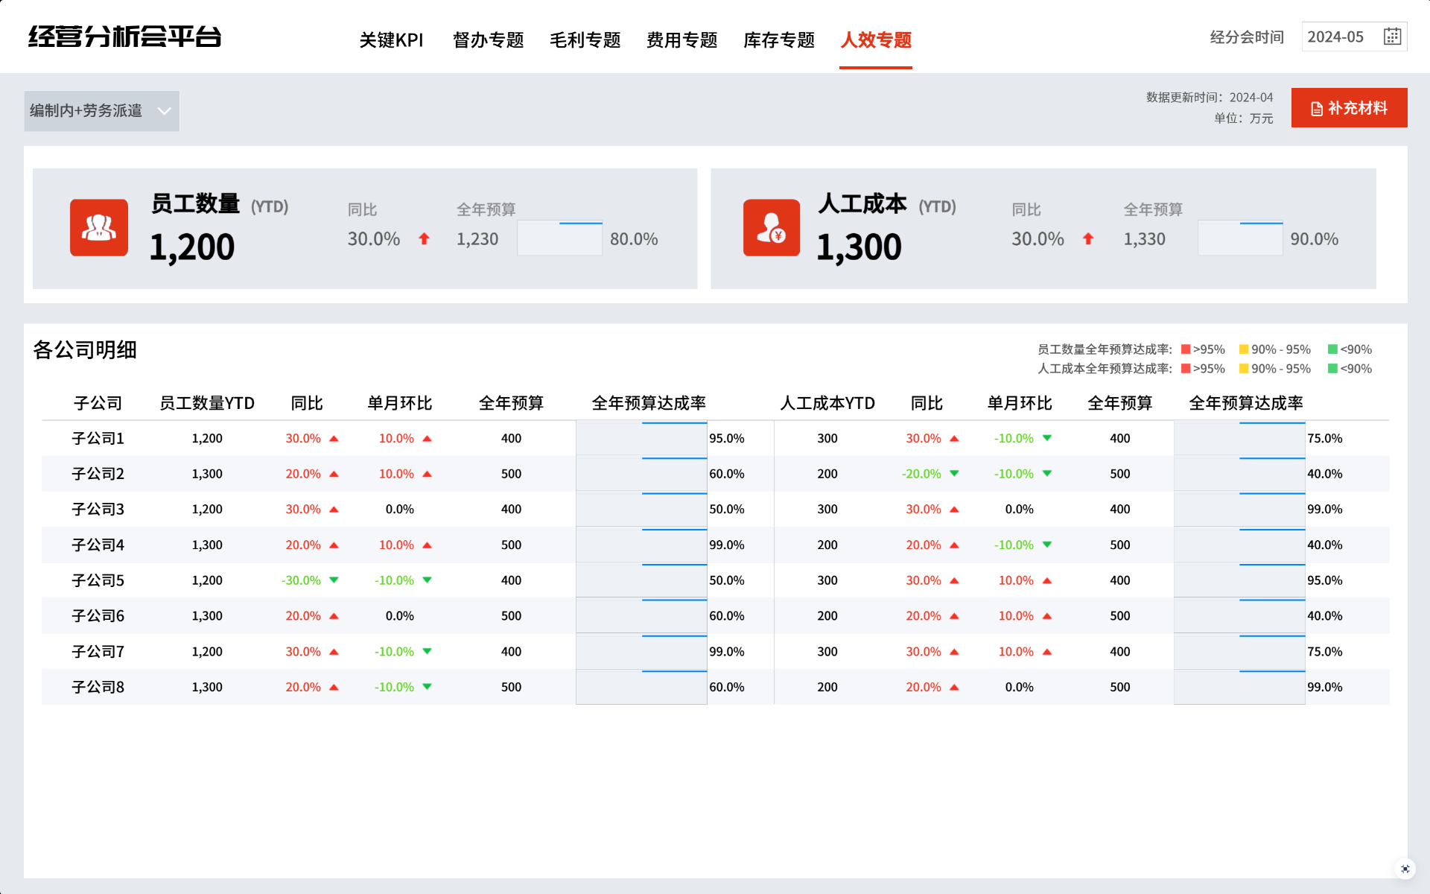Click the red >95% legend swatch for 员工数量
1430x894 pixels.
1186,349
